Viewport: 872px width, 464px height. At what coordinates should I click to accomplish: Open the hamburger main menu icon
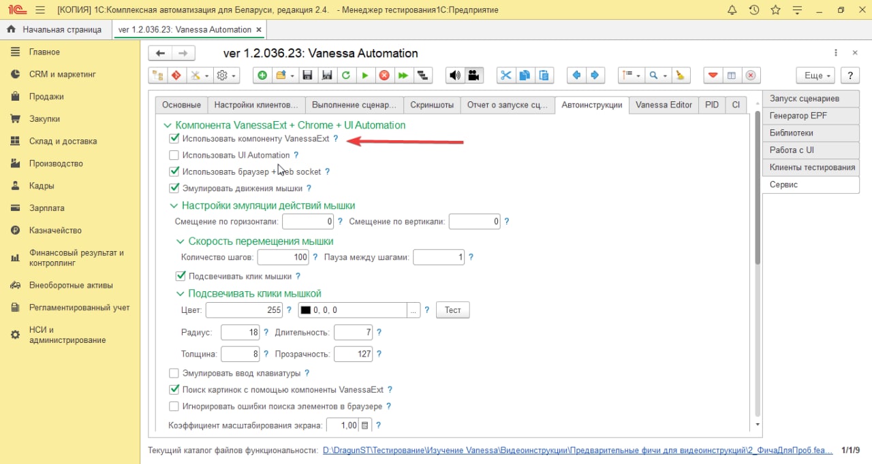click(x=40, y=10)
